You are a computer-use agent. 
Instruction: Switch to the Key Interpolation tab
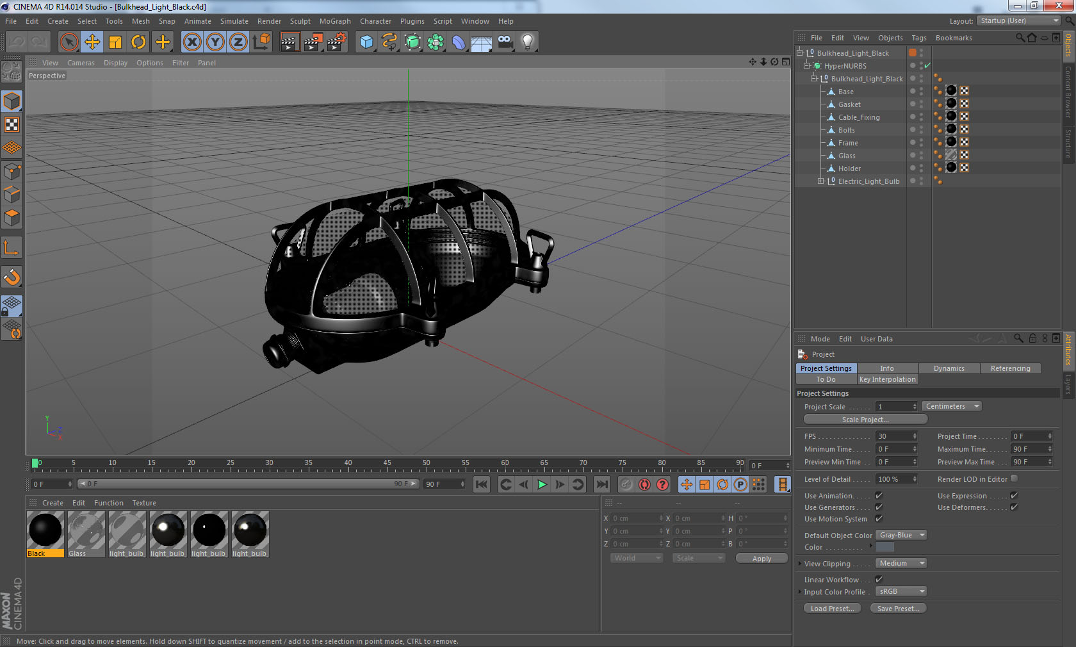[888, 379]
